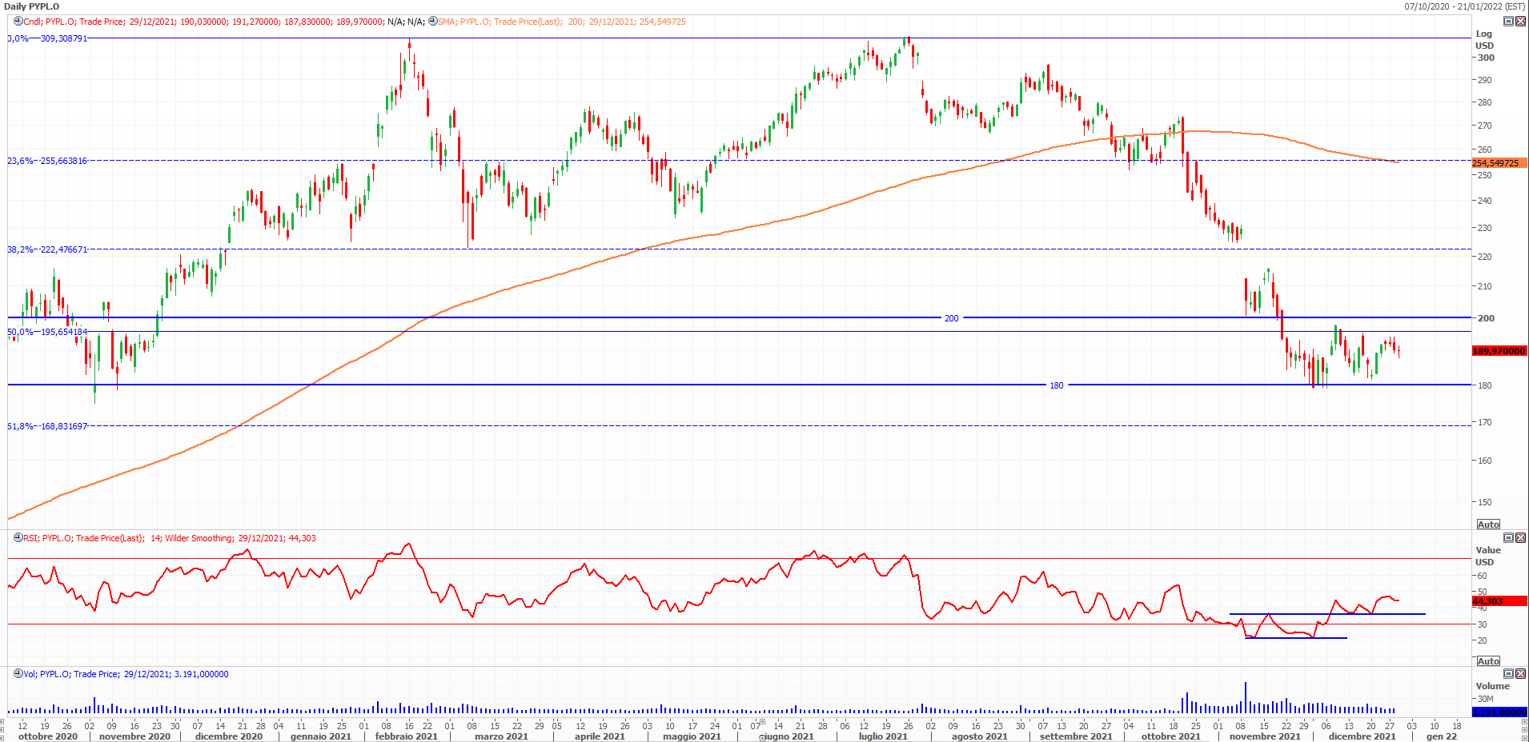
Task: Toggle Auto scaling on the RSI axis
Action: click(x=1487, y=661)
